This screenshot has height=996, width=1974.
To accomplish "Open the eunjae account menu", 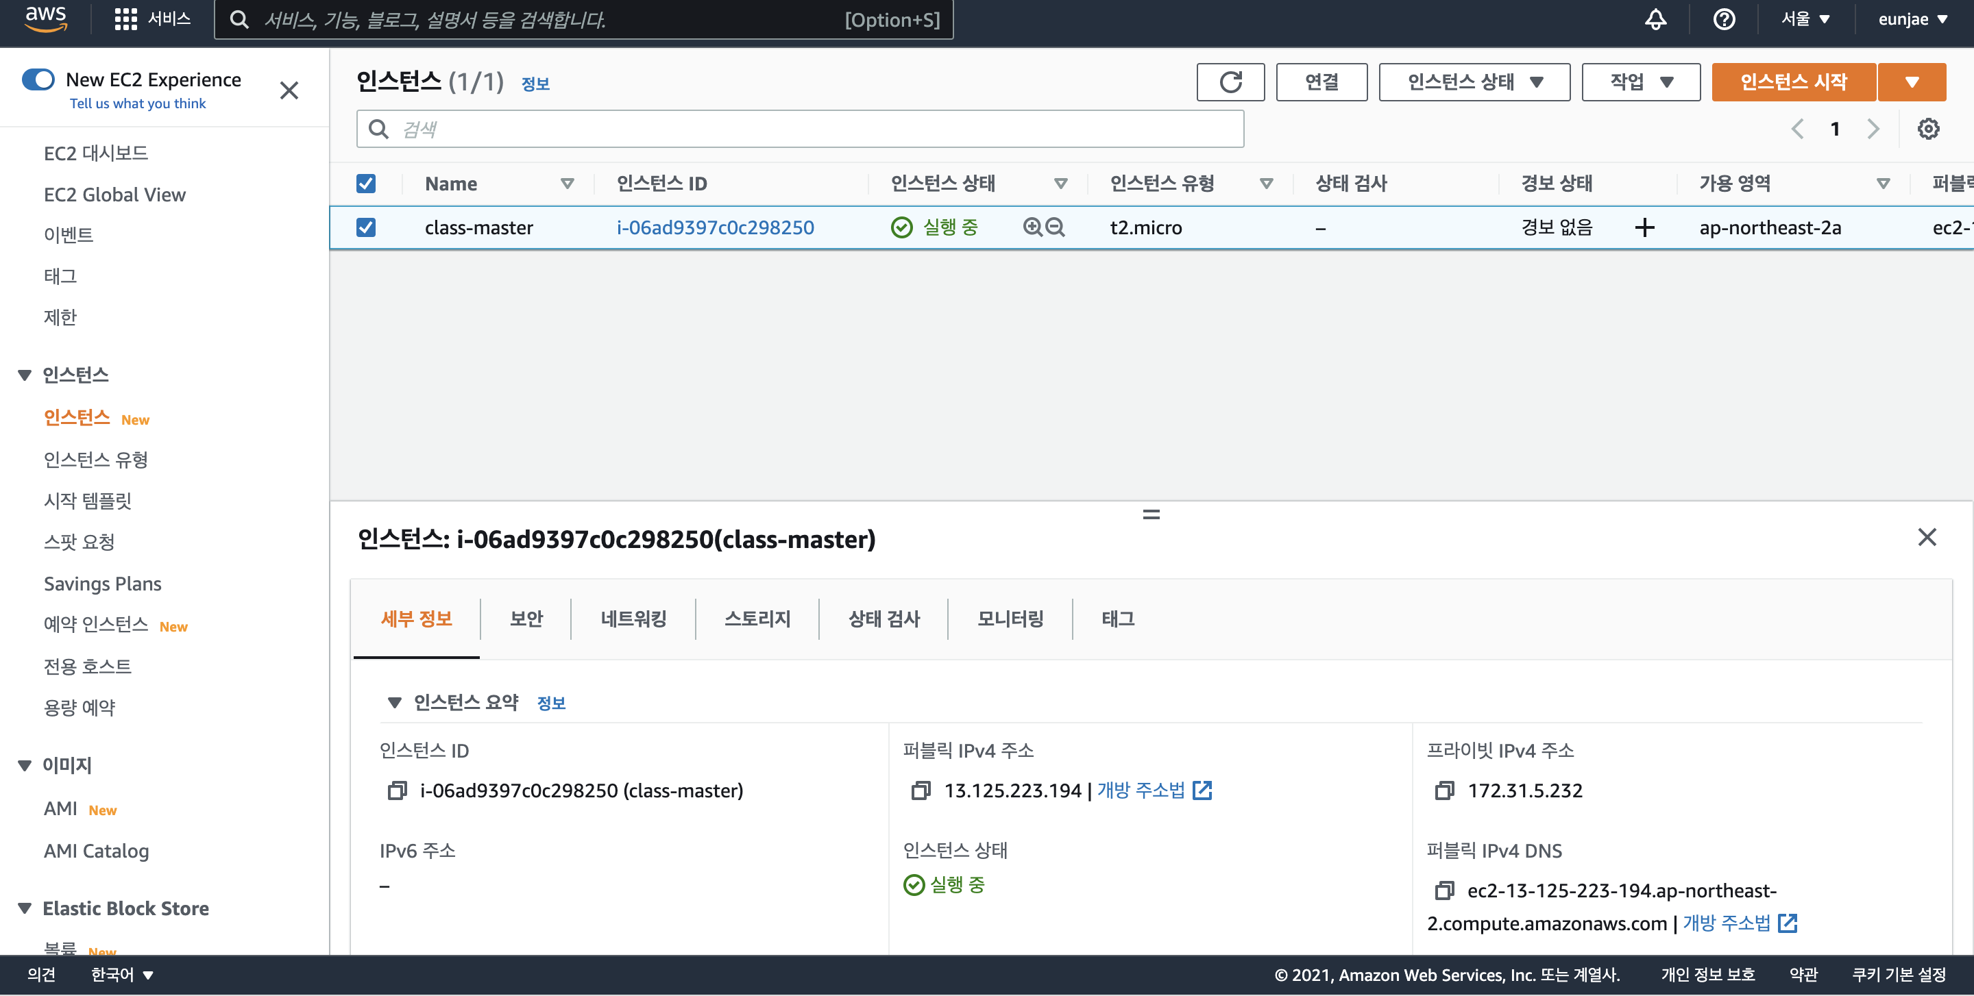I will (x=1913, y=19).
